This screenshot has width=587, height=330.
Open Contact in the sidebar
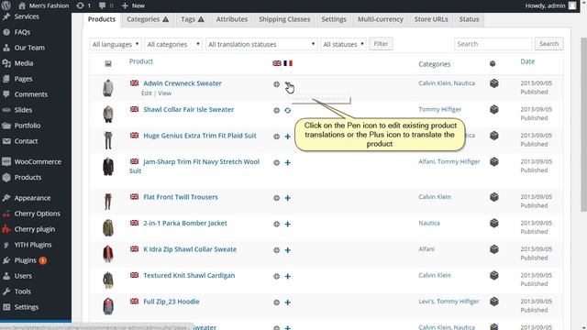pyautogui.click(x=26, y=141)
